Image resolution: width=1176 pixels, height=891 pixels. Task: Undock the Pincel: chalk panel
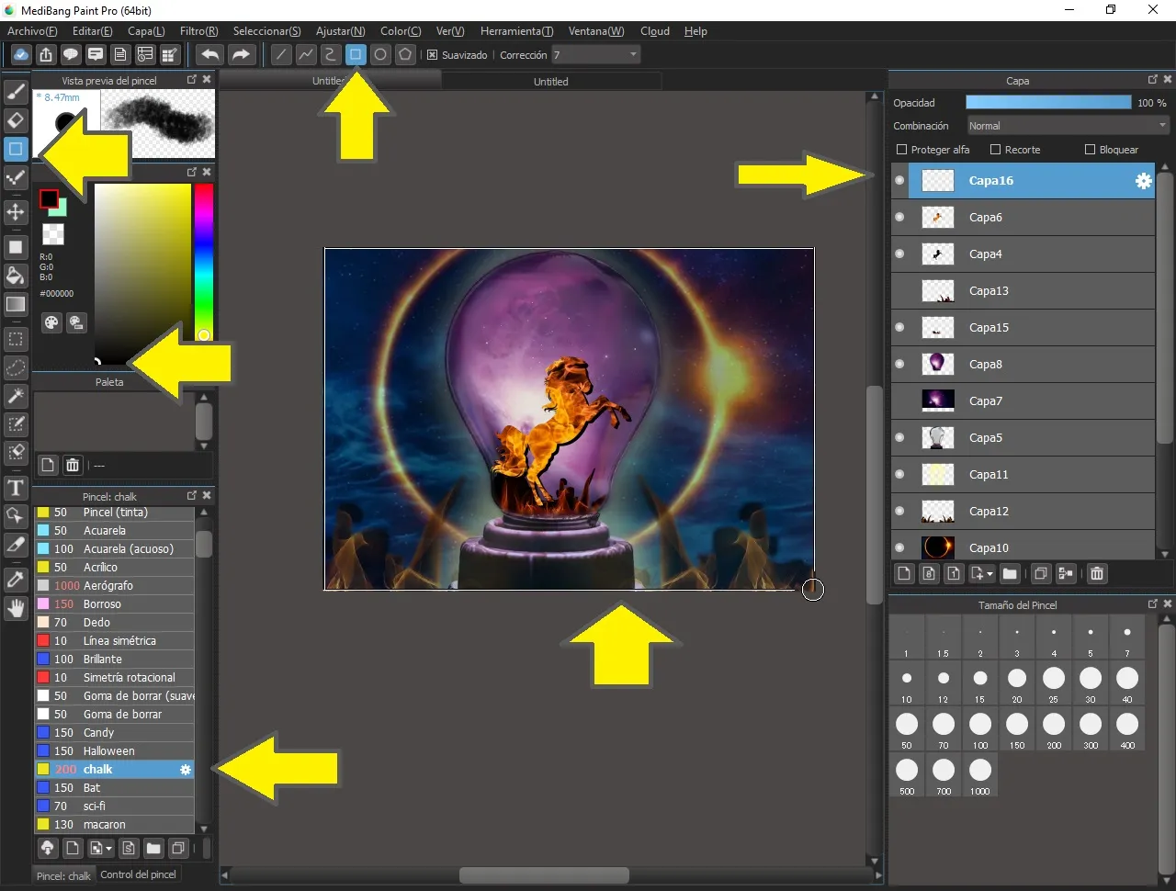pos(192,495)
